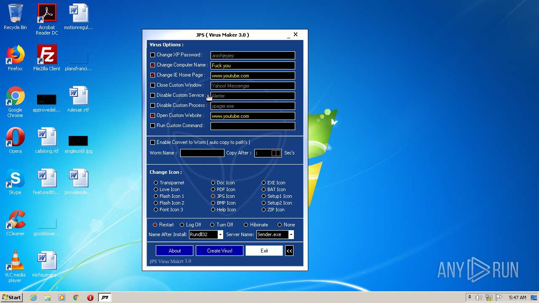Minimize the JPS Virus Maker window

pos(288,35)
